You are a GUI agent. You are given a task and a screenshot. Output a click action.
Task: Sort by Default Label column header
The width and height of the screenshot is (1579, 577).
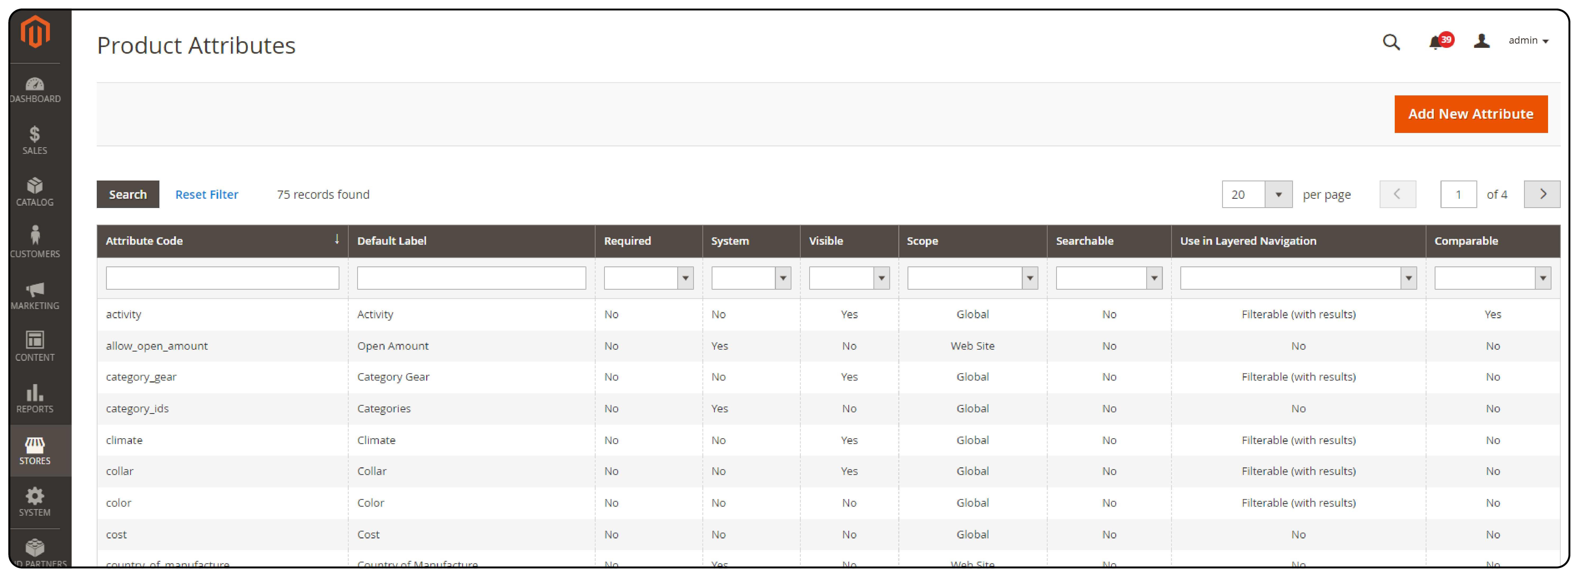(x=471, y=241)
